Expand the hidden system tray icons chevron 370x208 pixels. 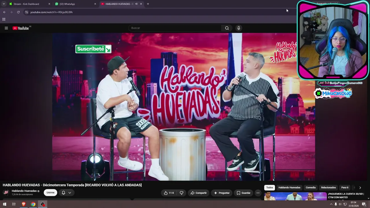point(331,204)
